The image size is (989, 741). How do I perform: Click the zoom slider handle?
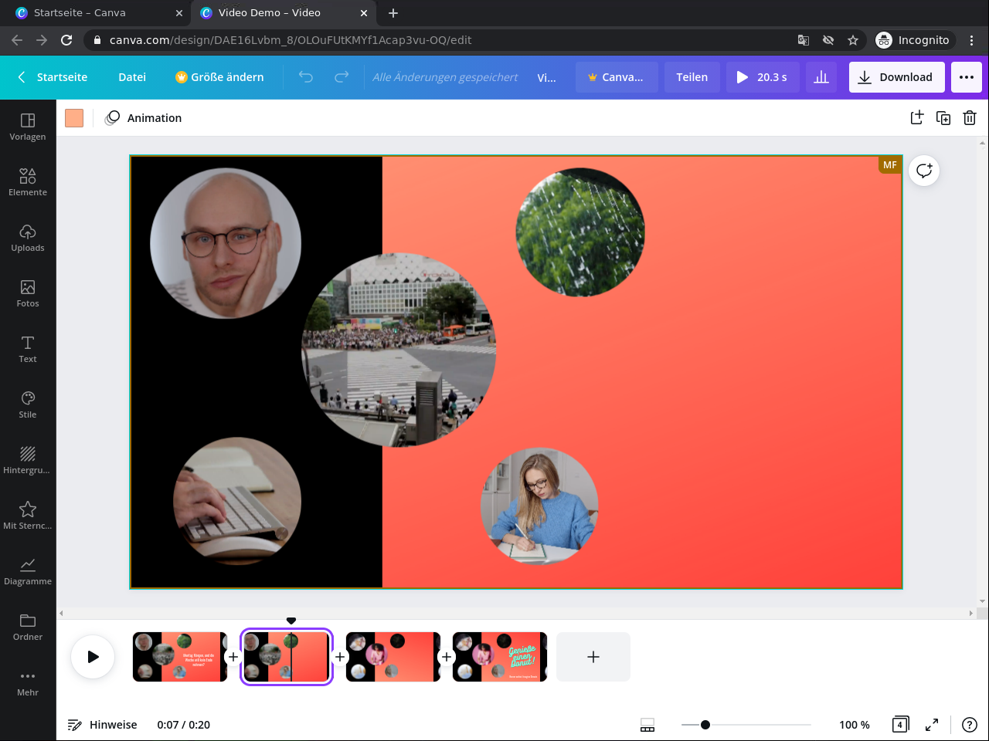(705, 725)
